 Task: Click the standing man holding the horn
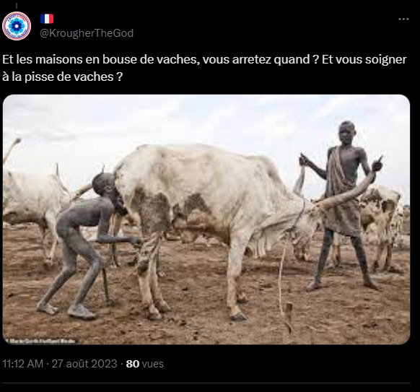(343, 205)
